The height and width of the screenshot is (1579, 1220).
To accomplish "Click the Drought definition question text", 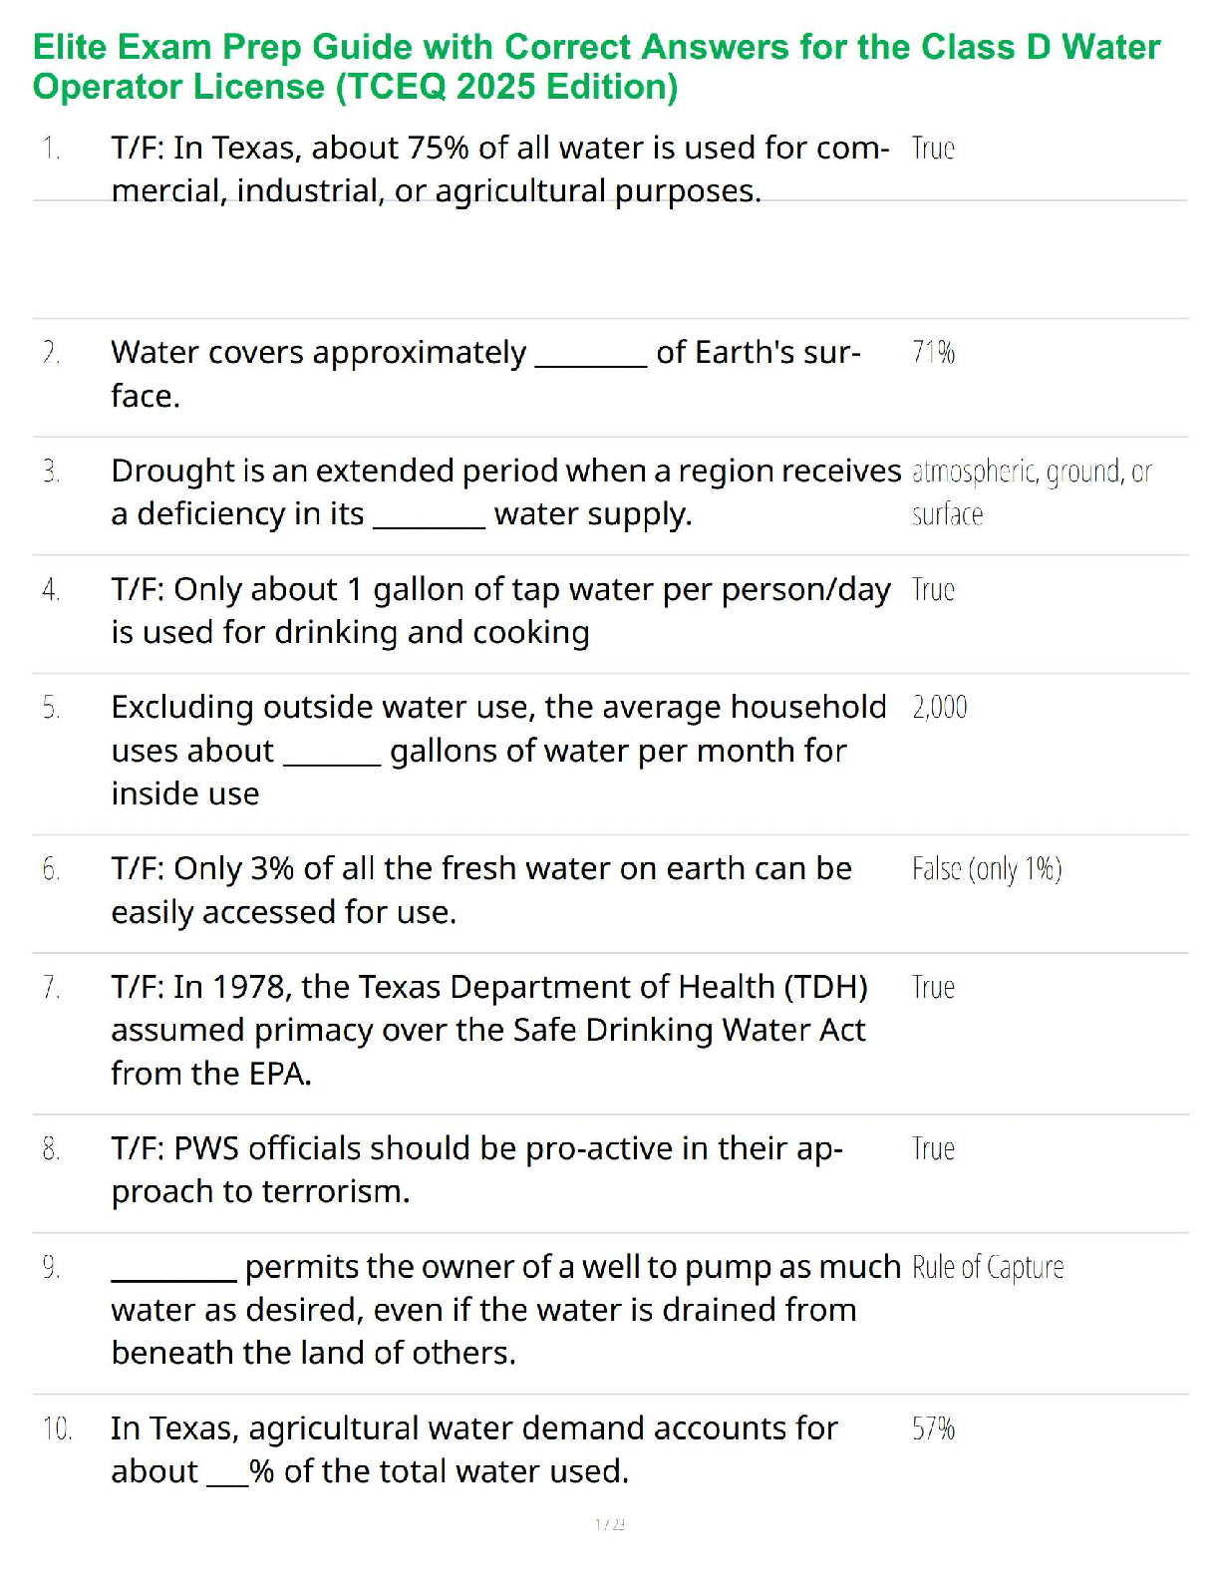I will 505,492.
